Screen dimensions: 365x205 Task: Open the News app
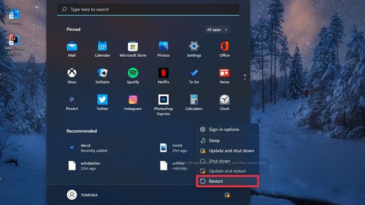224,75
